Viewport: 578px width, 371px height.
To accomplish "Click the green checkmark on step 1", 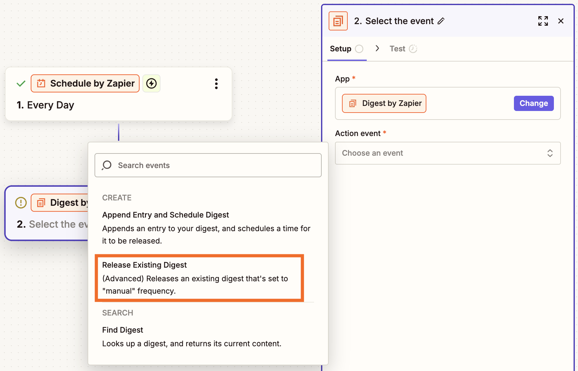I will click(x=21, y=84).
